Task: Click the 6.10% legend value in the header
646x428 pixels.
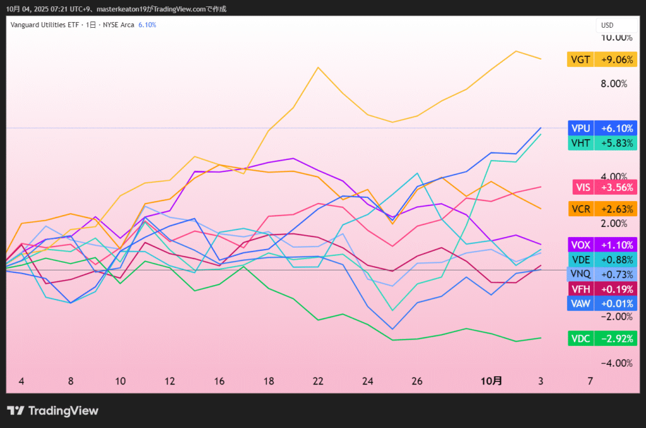Action: click(x=147, y=25)
